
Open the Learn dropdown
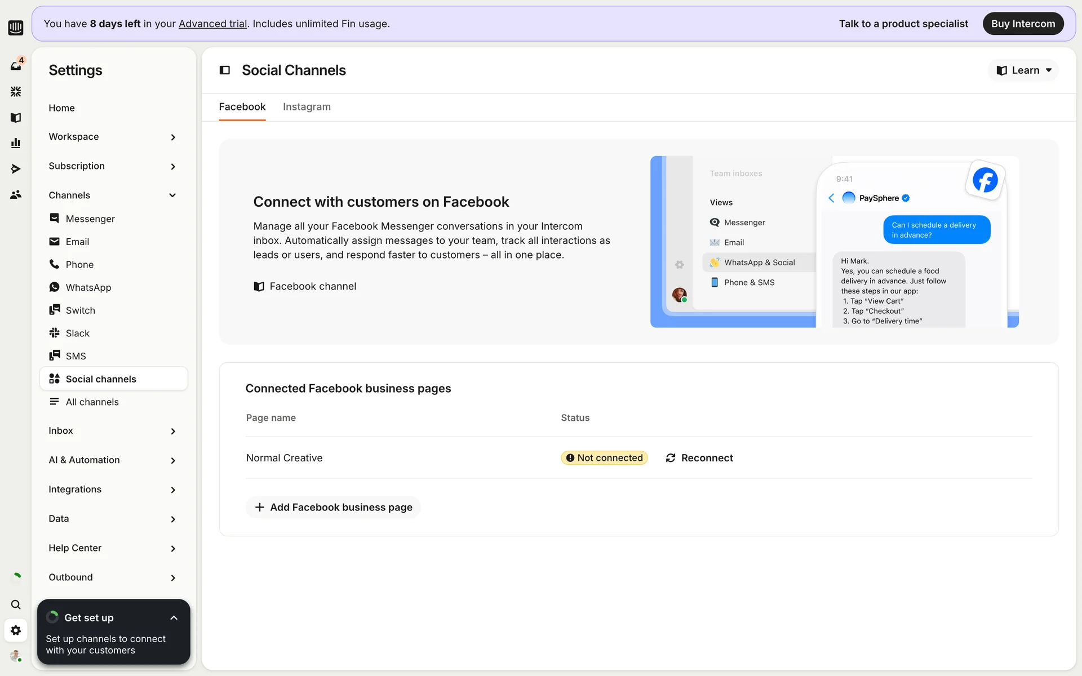coord(1023,70)
